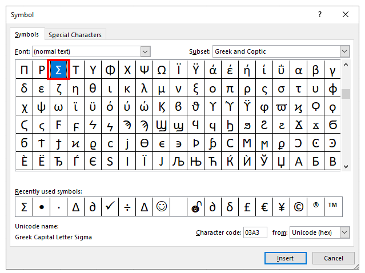
Task: Switch to the Special Characters tab
Action: (x=75, y=35)
